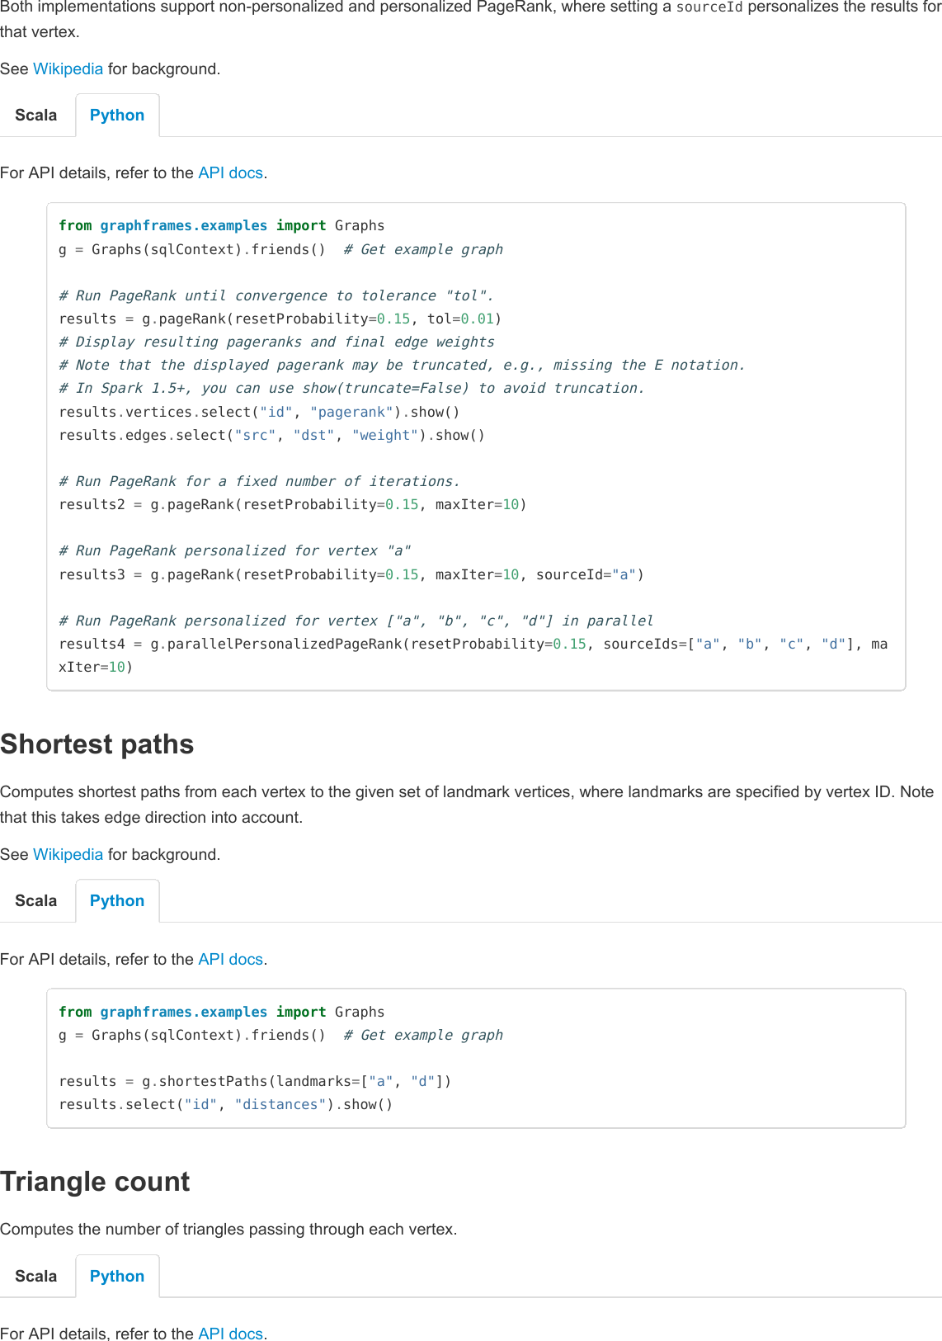Open API docs link in PageRank section
This screenshot has width=942, height=1341.
coord(230,172)
